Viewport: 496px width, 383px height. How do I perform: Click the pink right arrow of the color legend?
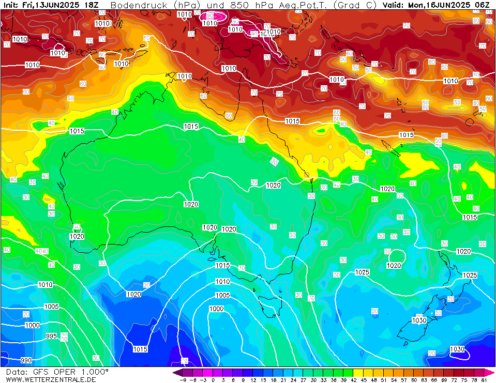[489, 373]
